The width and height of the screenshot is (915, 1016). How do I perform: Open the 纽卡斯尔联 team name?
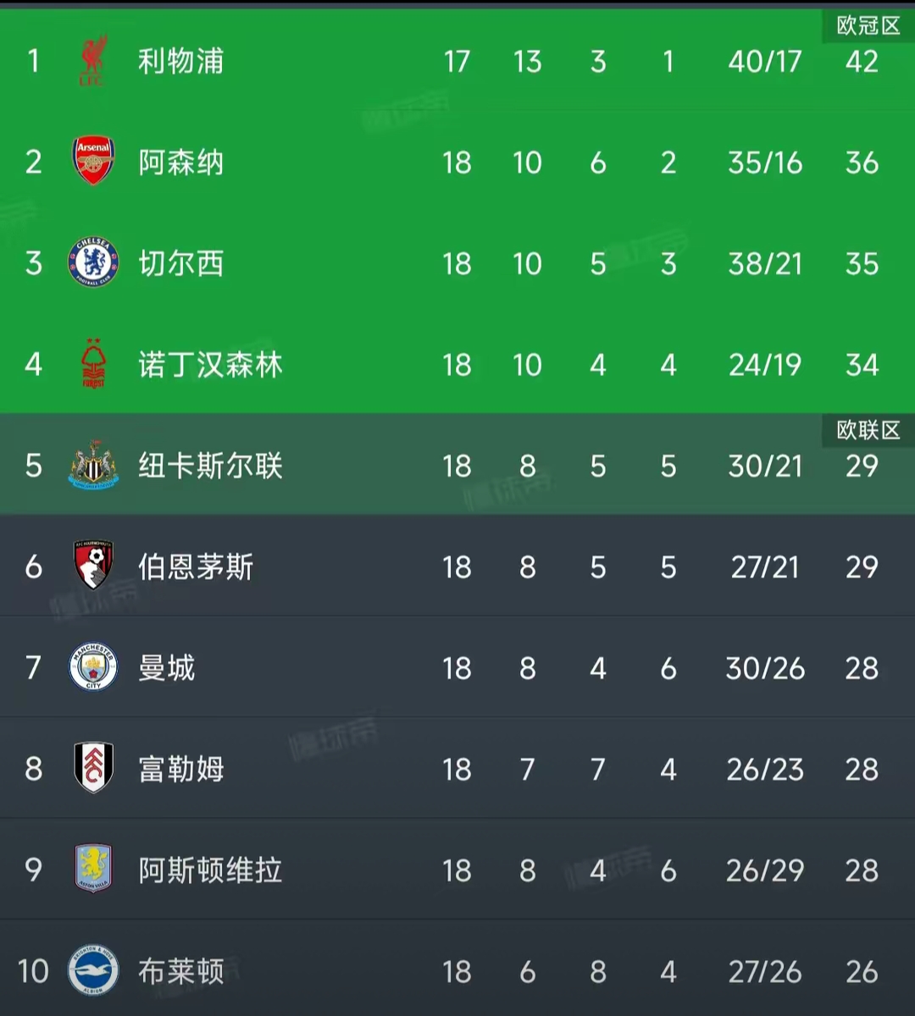coord(210,465)
